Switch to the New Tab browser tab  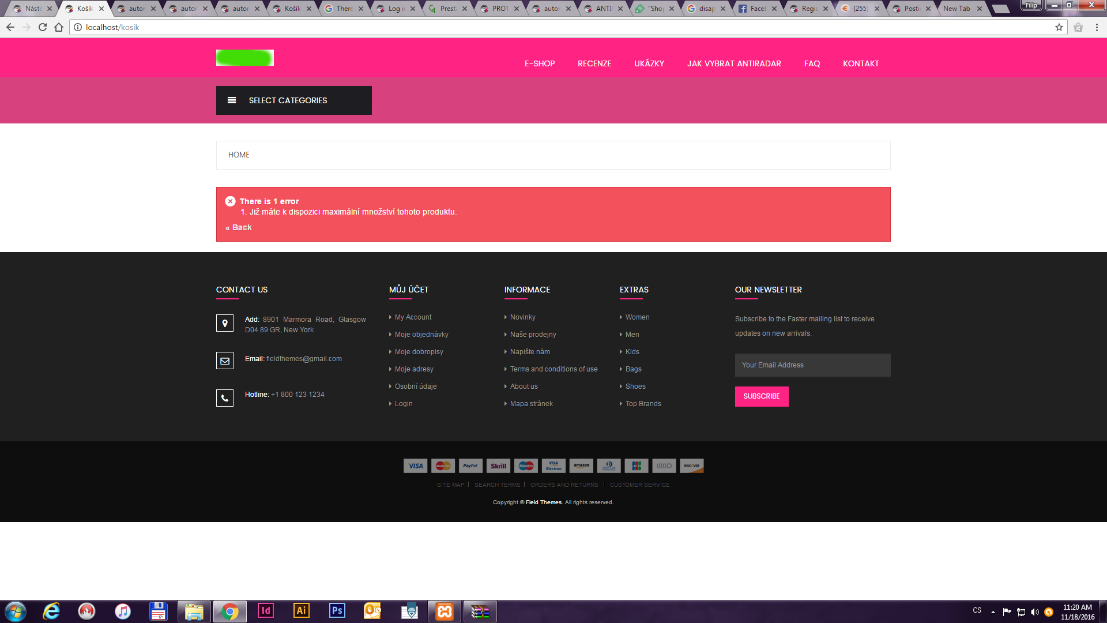pyautogui.click(x=957, y=9)
